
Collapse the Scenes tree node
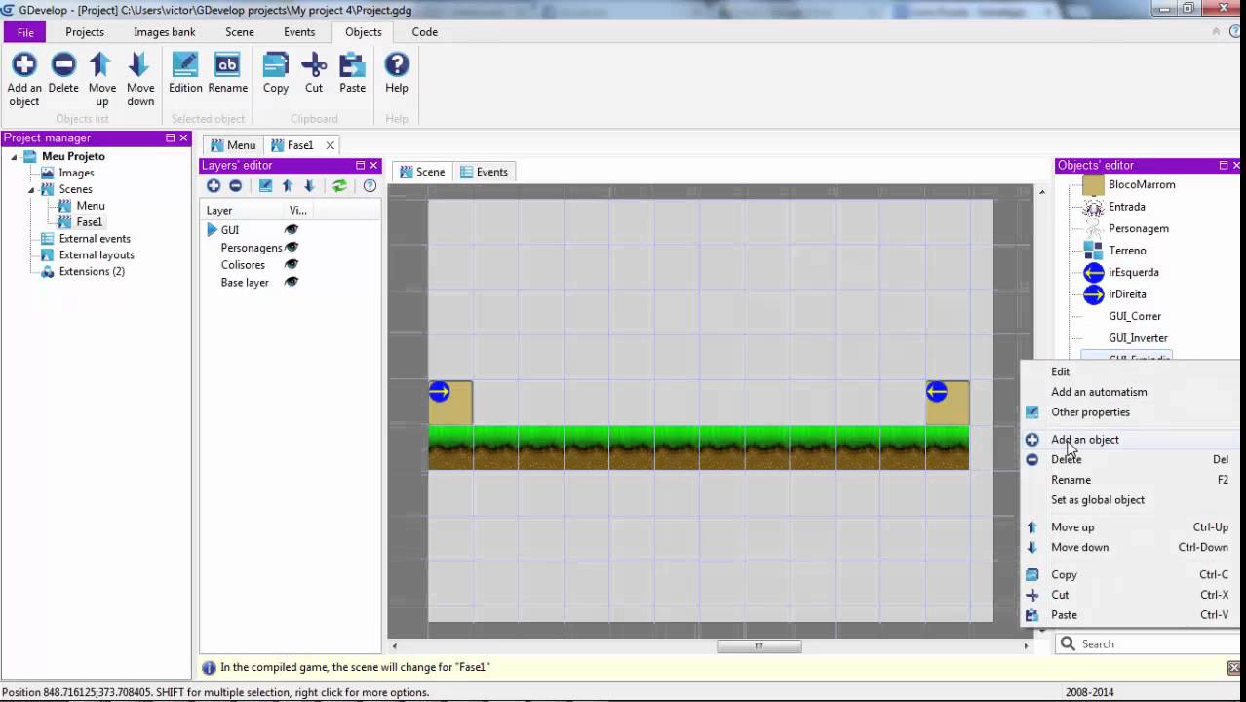pyautogui.click(x=31, y=190)
